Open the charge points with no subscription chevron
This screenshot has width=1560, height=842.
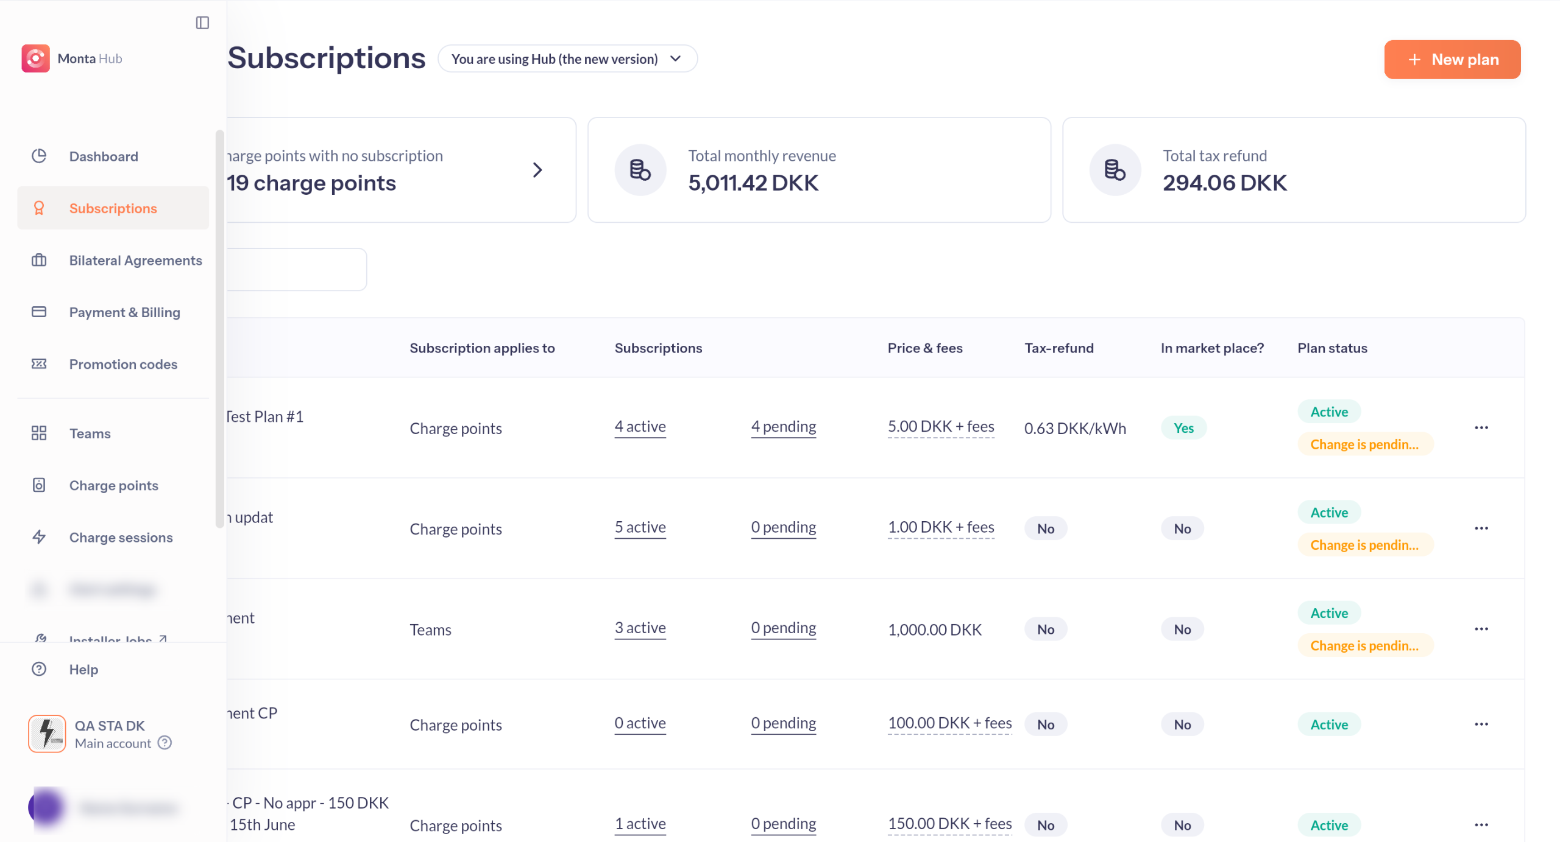537,170
